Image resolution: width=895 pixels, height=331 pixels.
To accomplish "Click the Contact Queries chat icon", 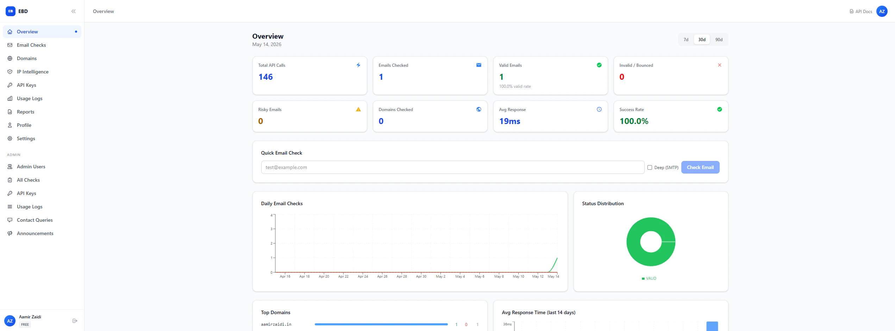I will point(10,220).
